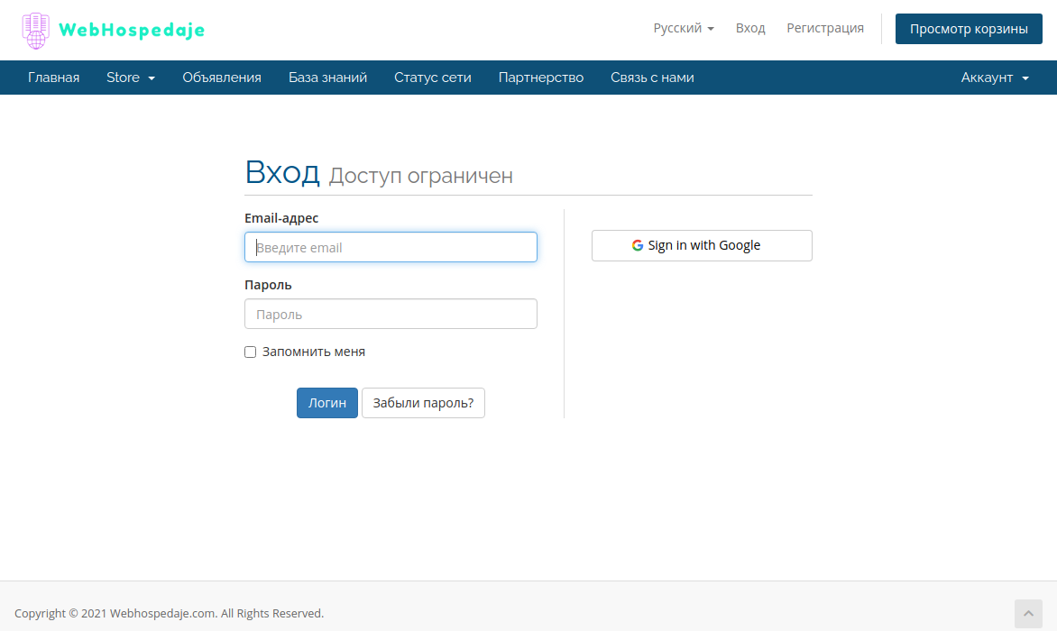Click into the Пароль input field

(x=391, y=314)
